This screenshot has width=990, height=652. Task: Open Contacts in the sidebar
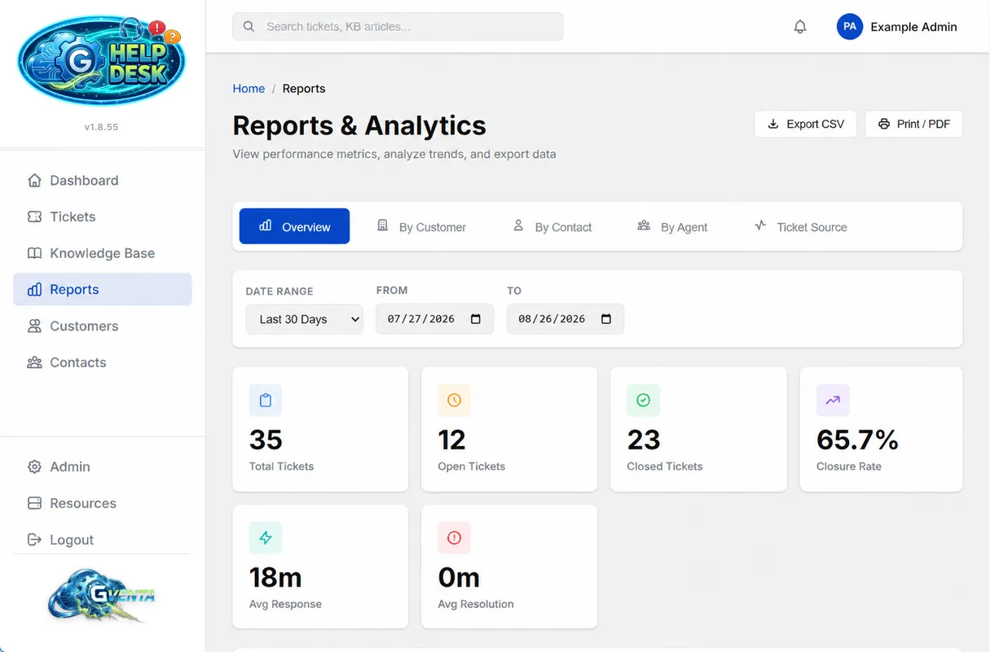(103, 362)
